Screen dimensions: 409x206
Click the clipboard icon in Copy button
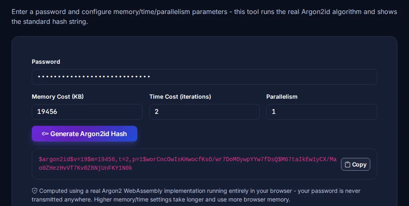348,164
